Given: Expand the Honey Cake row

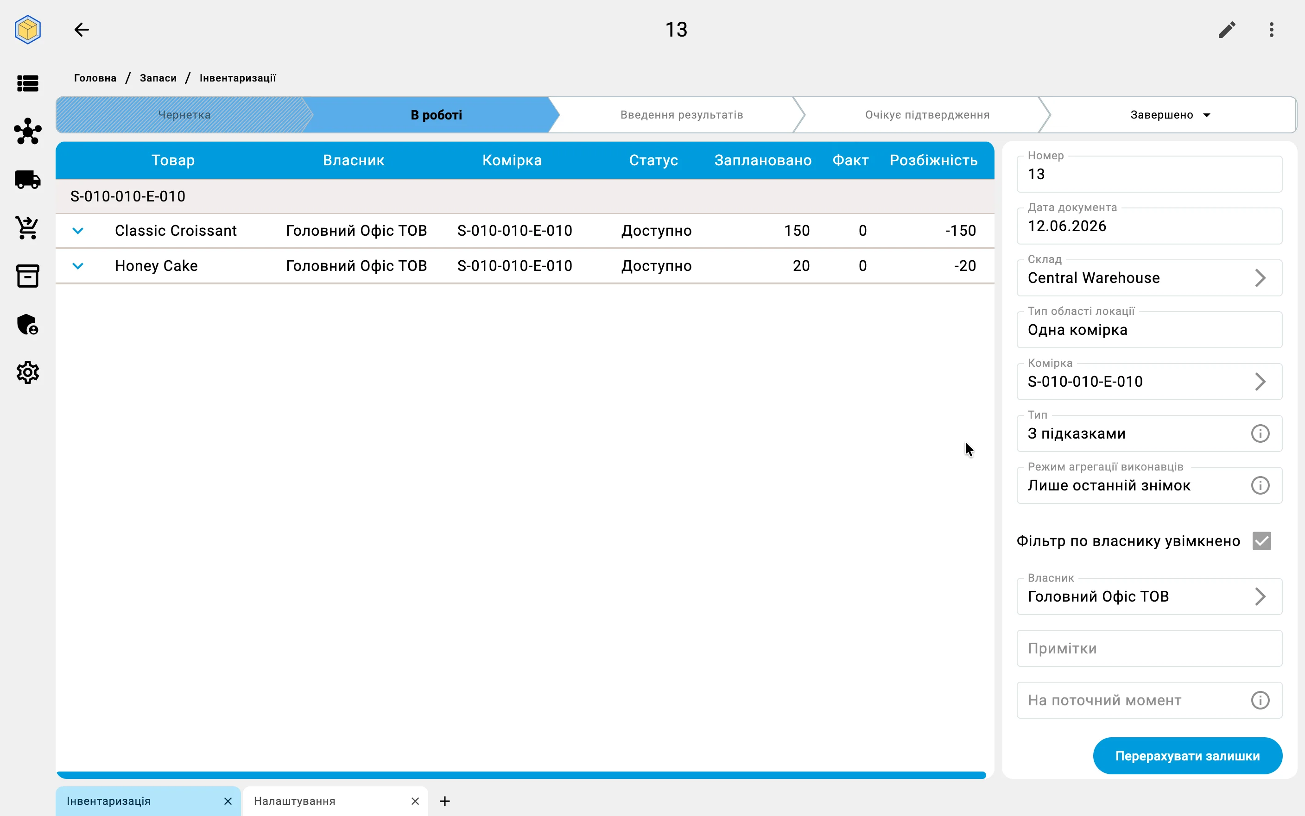Looking at the screenshot, I should pos(78,266).
